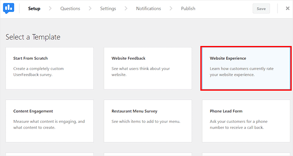293x156 pixels.
Task: Select the Website Feedback template
Action: tap(148, 68)
